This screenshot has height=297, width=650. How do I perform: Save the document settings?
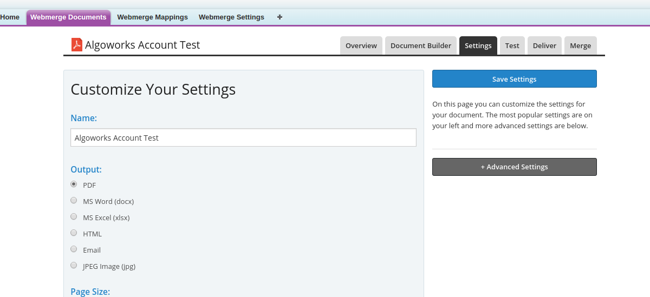pyautogui.click(x=514, y=79)
